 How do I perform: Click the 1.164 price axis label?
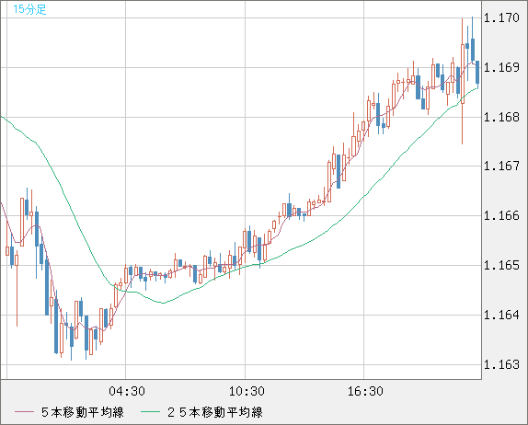501,315
